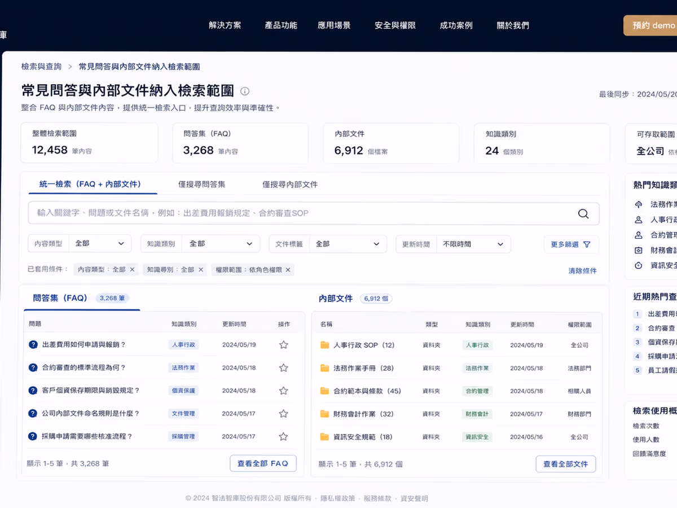This screenshot has height=508, width=677.
Task: Click question mark icon for 採購申請需要哪些核准流程
Action: tap(33, 436)
